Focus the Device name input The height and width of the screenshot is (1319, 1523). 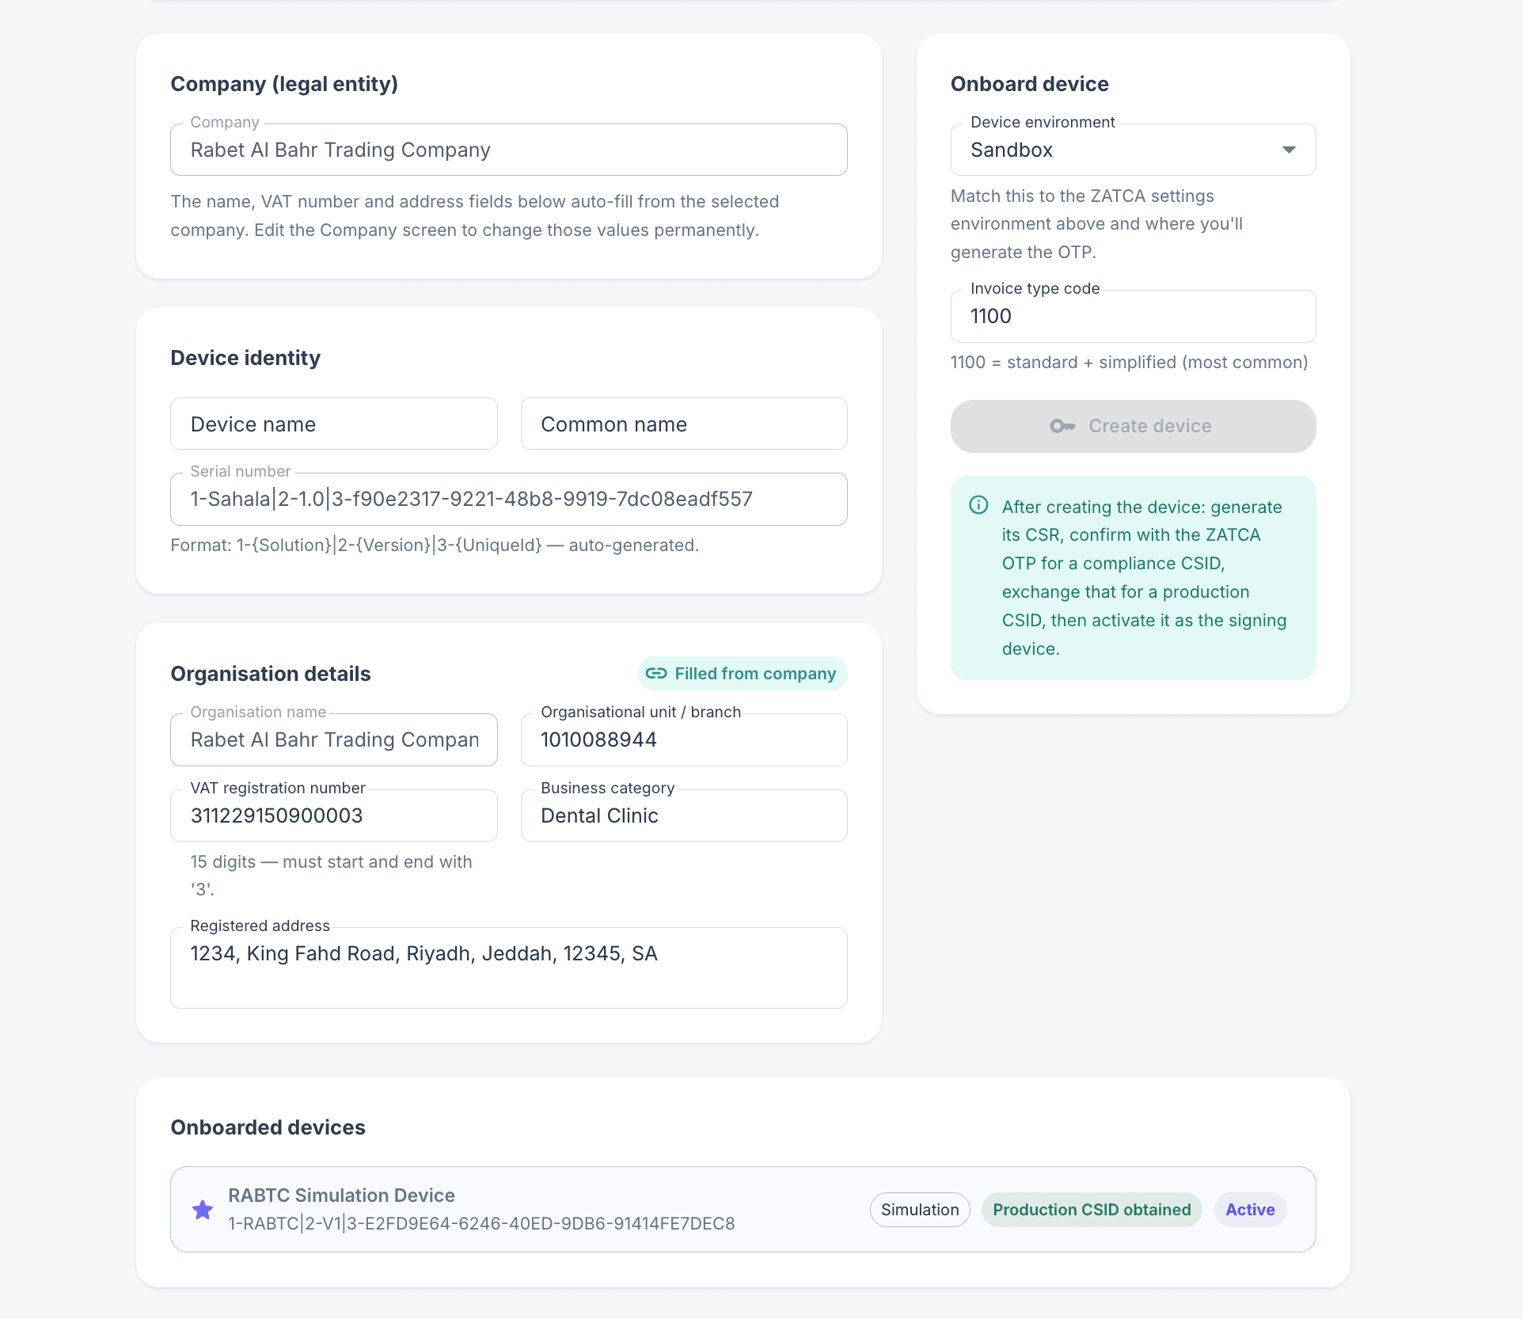[x=333, y=424]
